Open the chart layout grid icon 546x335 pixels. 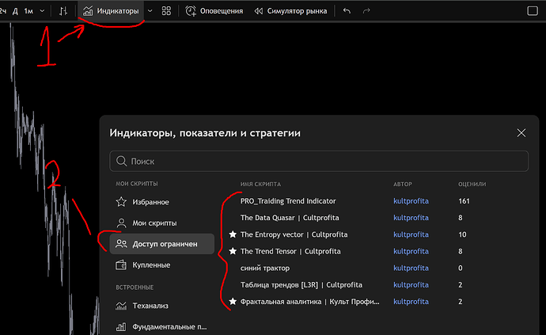166,11
